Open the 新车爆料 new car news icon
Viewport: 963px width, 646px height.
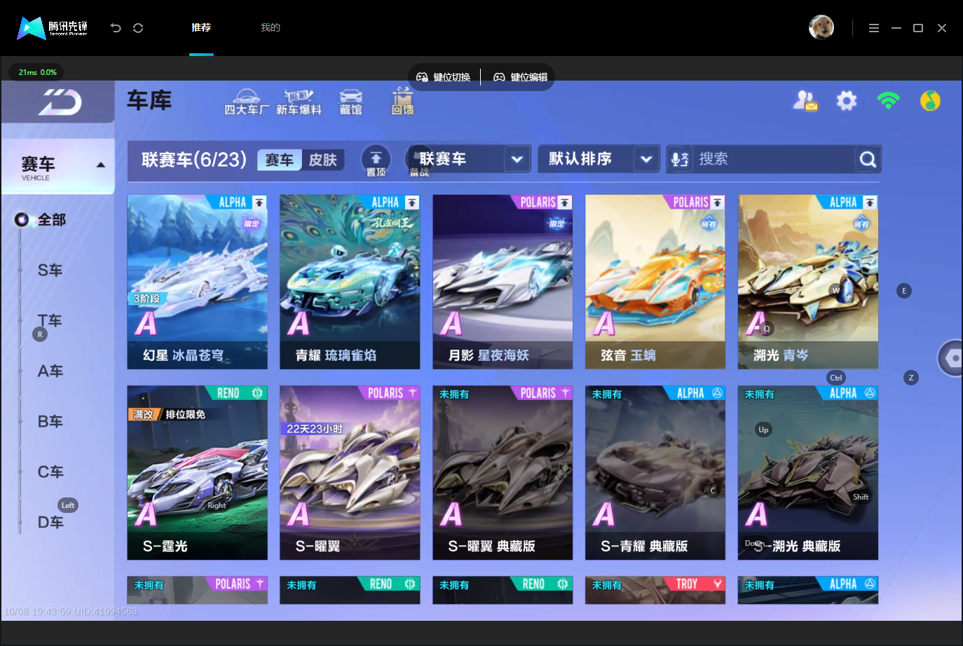click(299, 102)
